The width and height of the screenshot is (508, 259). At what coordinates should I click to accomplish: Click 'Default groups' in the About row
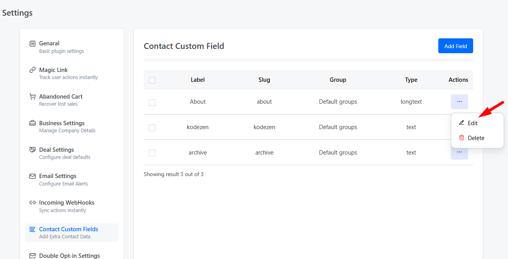pyautogui.click(x=338, y=102)
